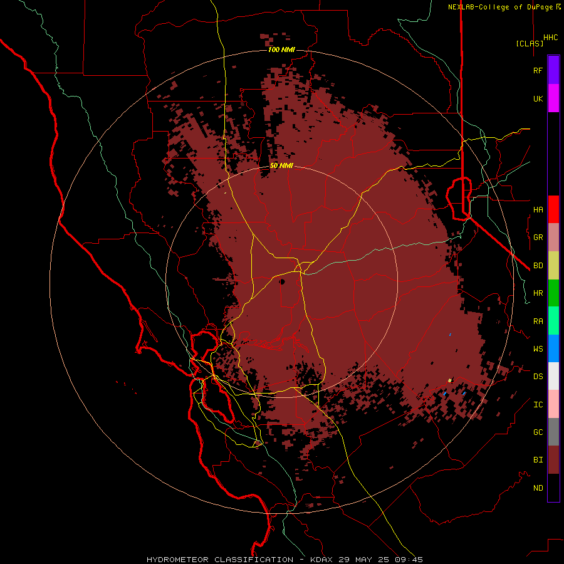This screenshot has height=564, width=564.
Task: Click the HA red legend swatch
Action: pyautogui.click(x=553, y=209)
